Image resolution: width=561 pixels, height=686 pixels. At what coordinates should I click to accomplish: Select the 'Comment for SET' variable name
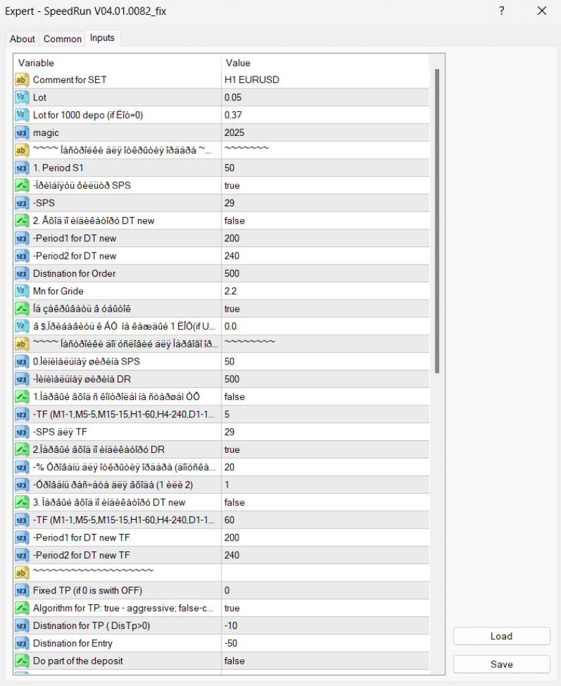70,80
